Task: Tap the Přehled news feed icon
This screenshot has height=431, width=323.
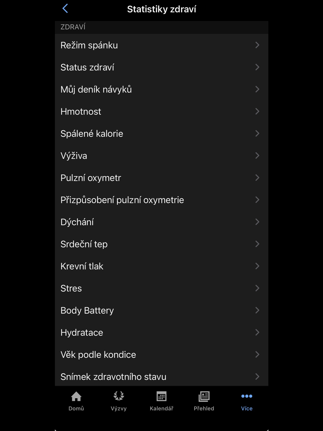Action: click(204, 397)
